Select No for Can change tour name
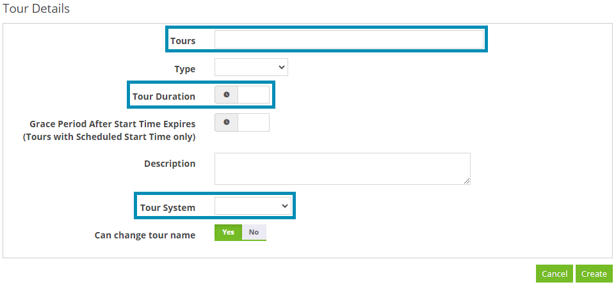616x287 pixels. coord(254,232)
